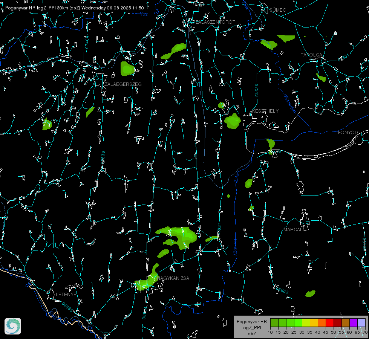The height and width of the screenshot is (339, 369).
Task: Click the dbZ unit label in legend
Action: click(251, 334)
